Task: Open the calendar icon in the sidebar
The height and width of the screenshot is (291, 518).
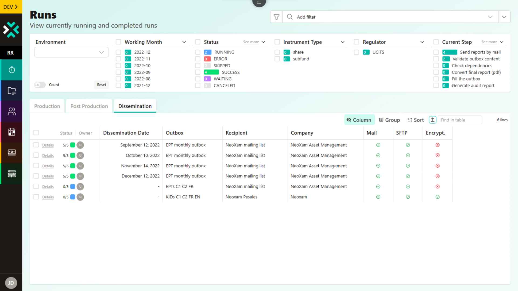Action: click(11, 132)
